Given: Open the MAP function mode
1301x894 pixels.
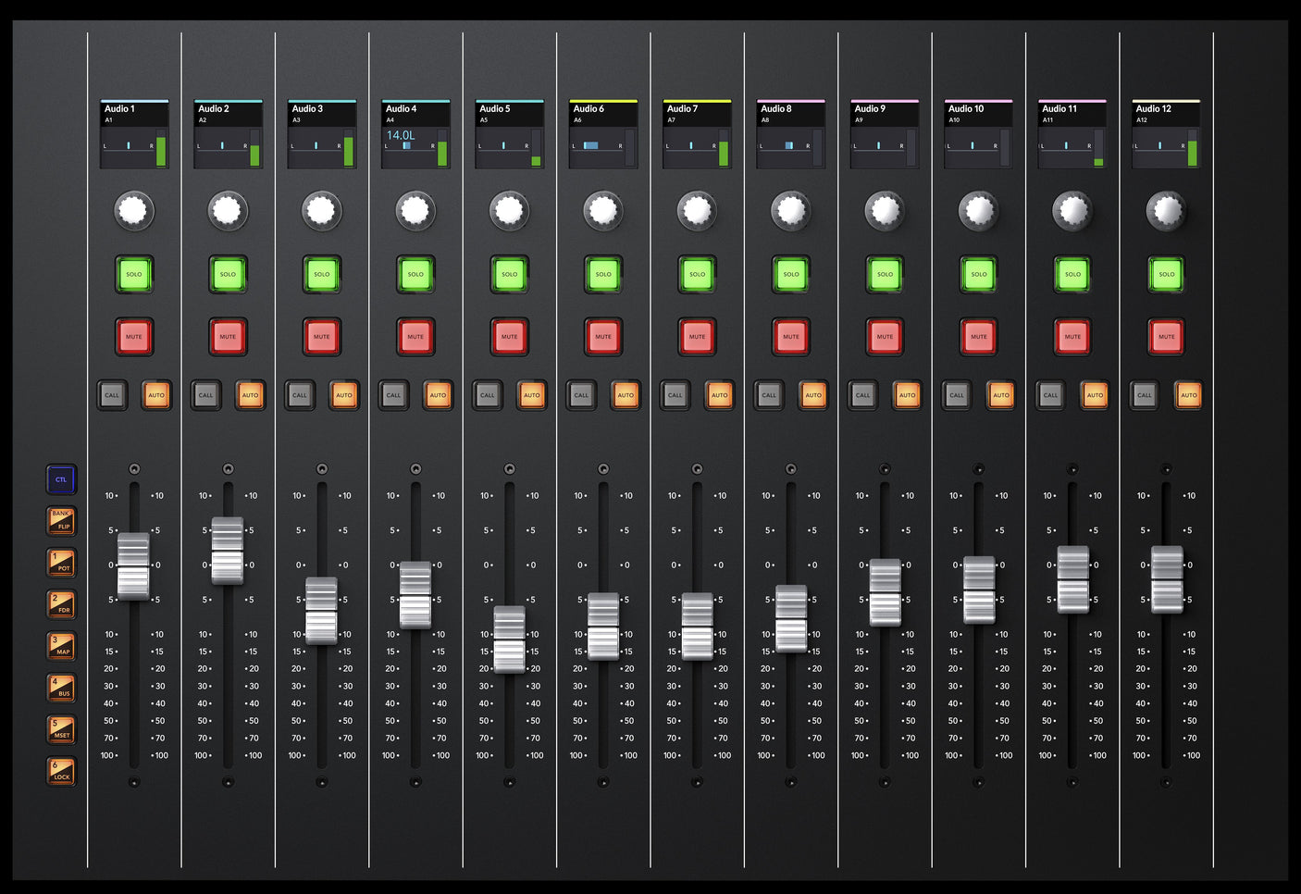Looking at the screenshot, I should (60, 645).
